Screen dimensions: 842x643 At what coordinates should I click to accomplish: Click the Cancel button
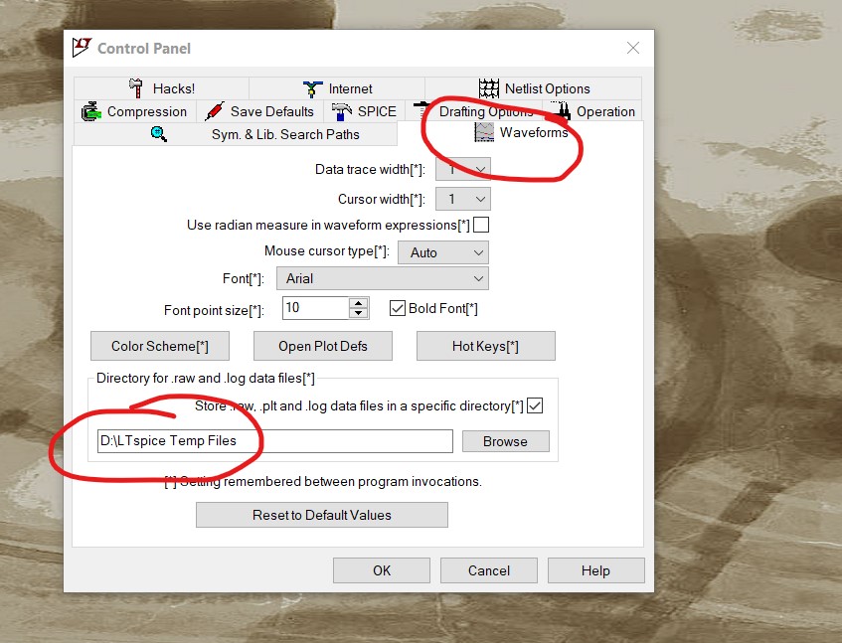click(x=489, y=570)
